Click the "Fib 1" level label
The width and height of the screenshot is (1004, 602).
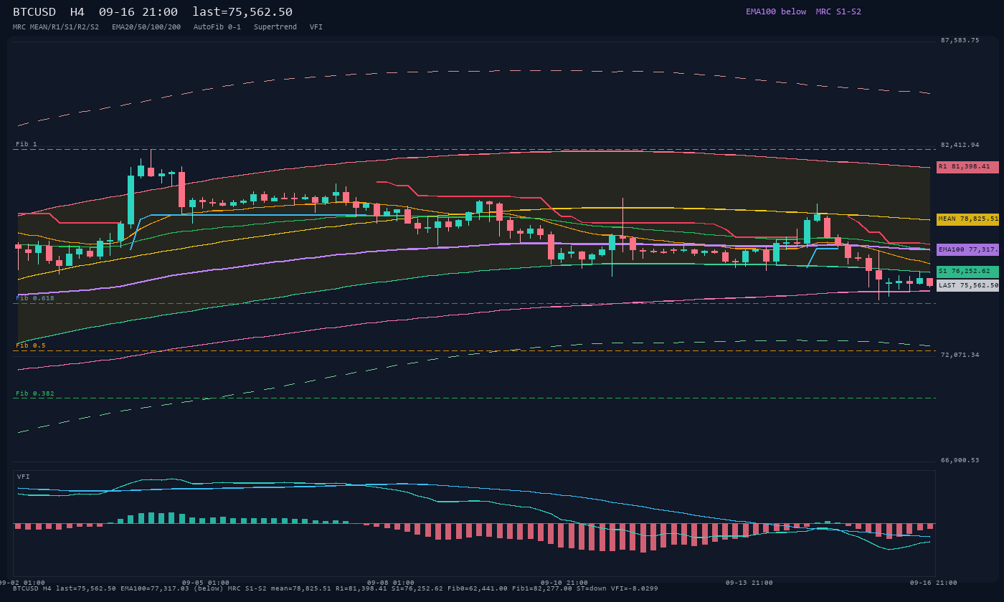[x=27, y=144]
